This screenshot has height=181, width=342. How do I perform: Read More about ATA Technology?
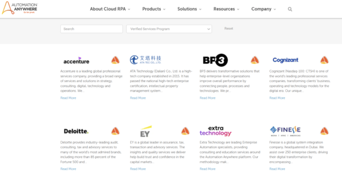coord(138,98)
